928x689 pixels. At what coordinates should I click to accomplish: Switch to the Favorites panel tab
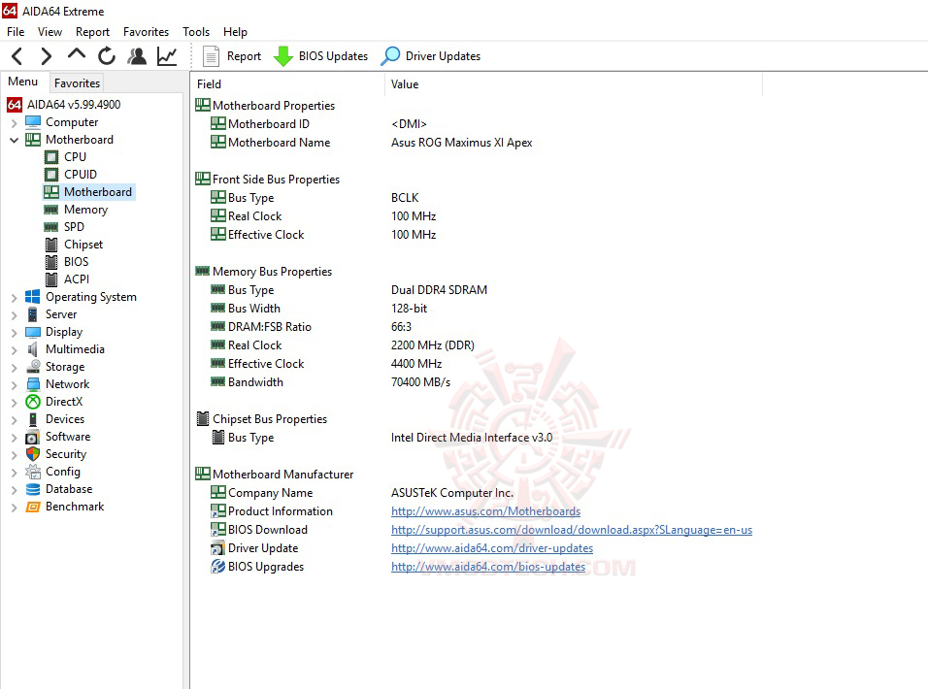point(77,83)
